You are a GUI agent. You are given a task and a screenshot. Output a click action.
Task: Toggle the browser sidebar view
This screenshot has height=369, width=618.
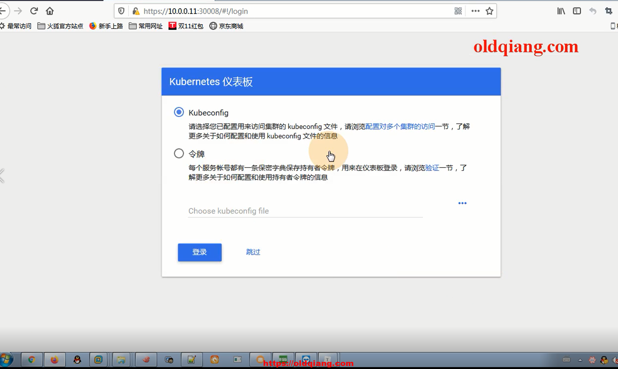coord(577,11)
